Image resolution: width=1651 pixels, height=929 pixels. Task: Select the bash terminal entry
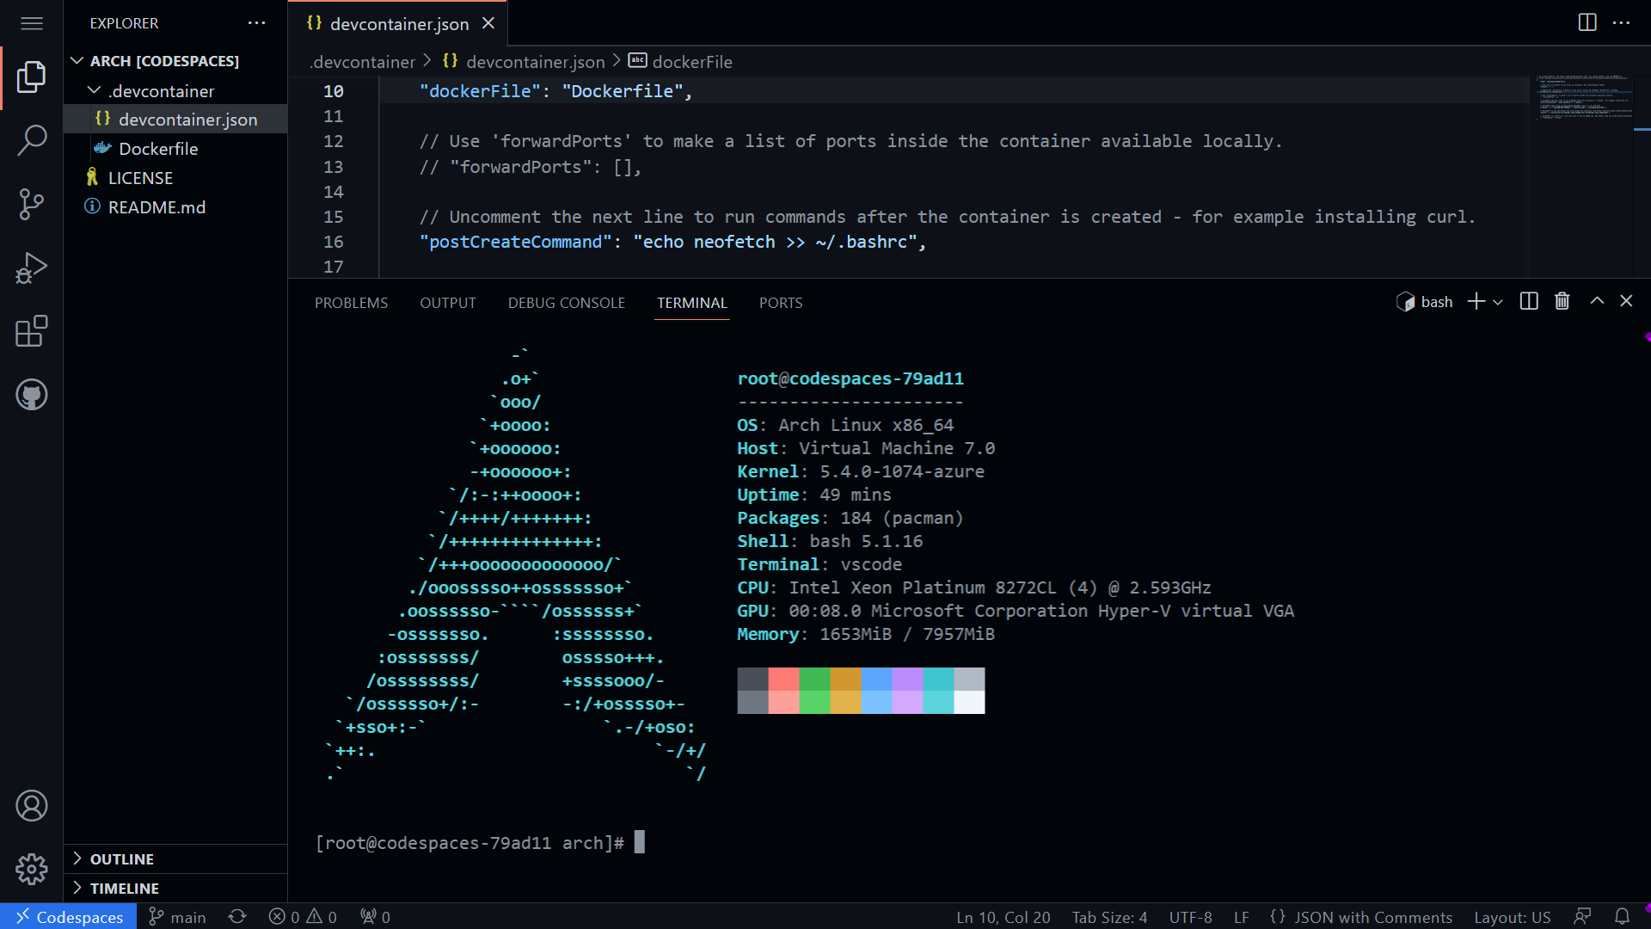tap(1424, 302)
